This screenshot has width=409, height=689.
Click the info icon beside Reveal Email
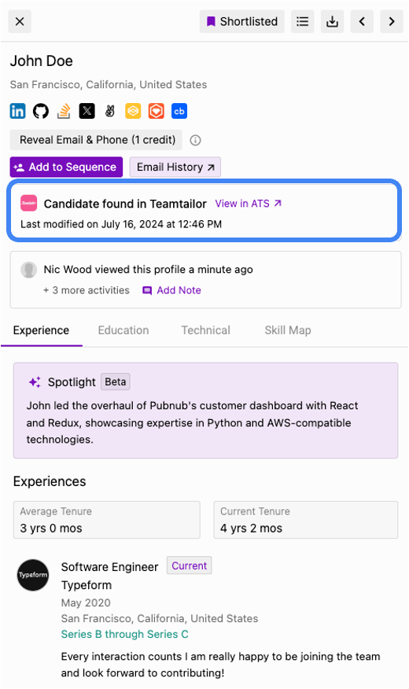(x=195, y=140)
